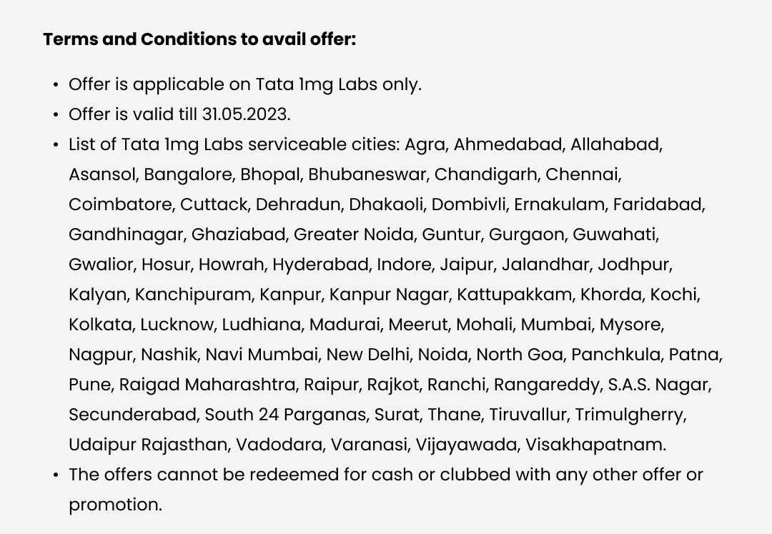Click on Kanchipuram in the list
Image resolution: width=772 pixels, height=534 pixels.
coord(193,295)
